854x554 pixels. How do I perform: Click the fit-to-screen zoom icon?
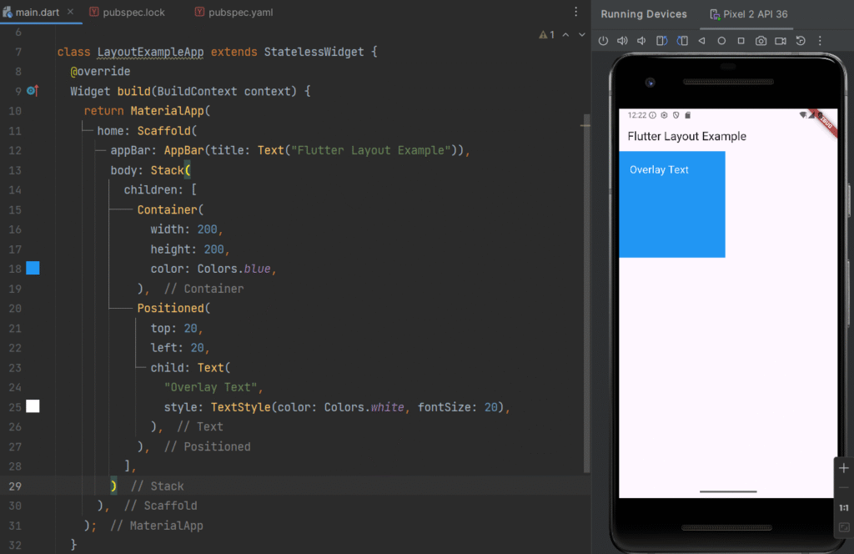[843, 527]
